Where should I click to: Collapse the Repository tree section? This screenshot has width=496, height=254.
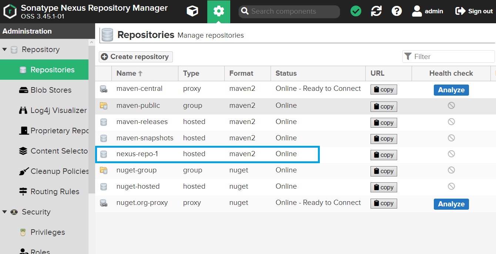coord(5,49)
